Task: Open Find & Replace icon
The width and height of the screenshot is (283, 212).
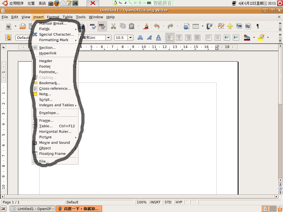Action: tap(221, 26)
